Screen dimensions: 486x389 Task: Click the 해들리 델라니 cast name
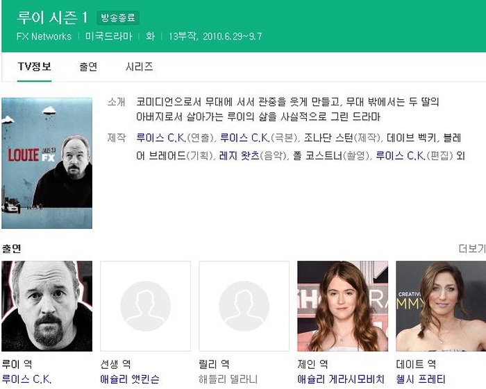(x=228, y=379)
